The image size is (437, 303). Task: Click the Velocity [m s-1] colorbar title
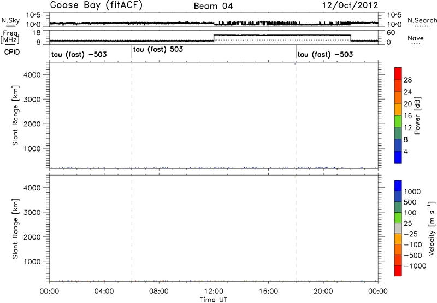click(432, 228)
